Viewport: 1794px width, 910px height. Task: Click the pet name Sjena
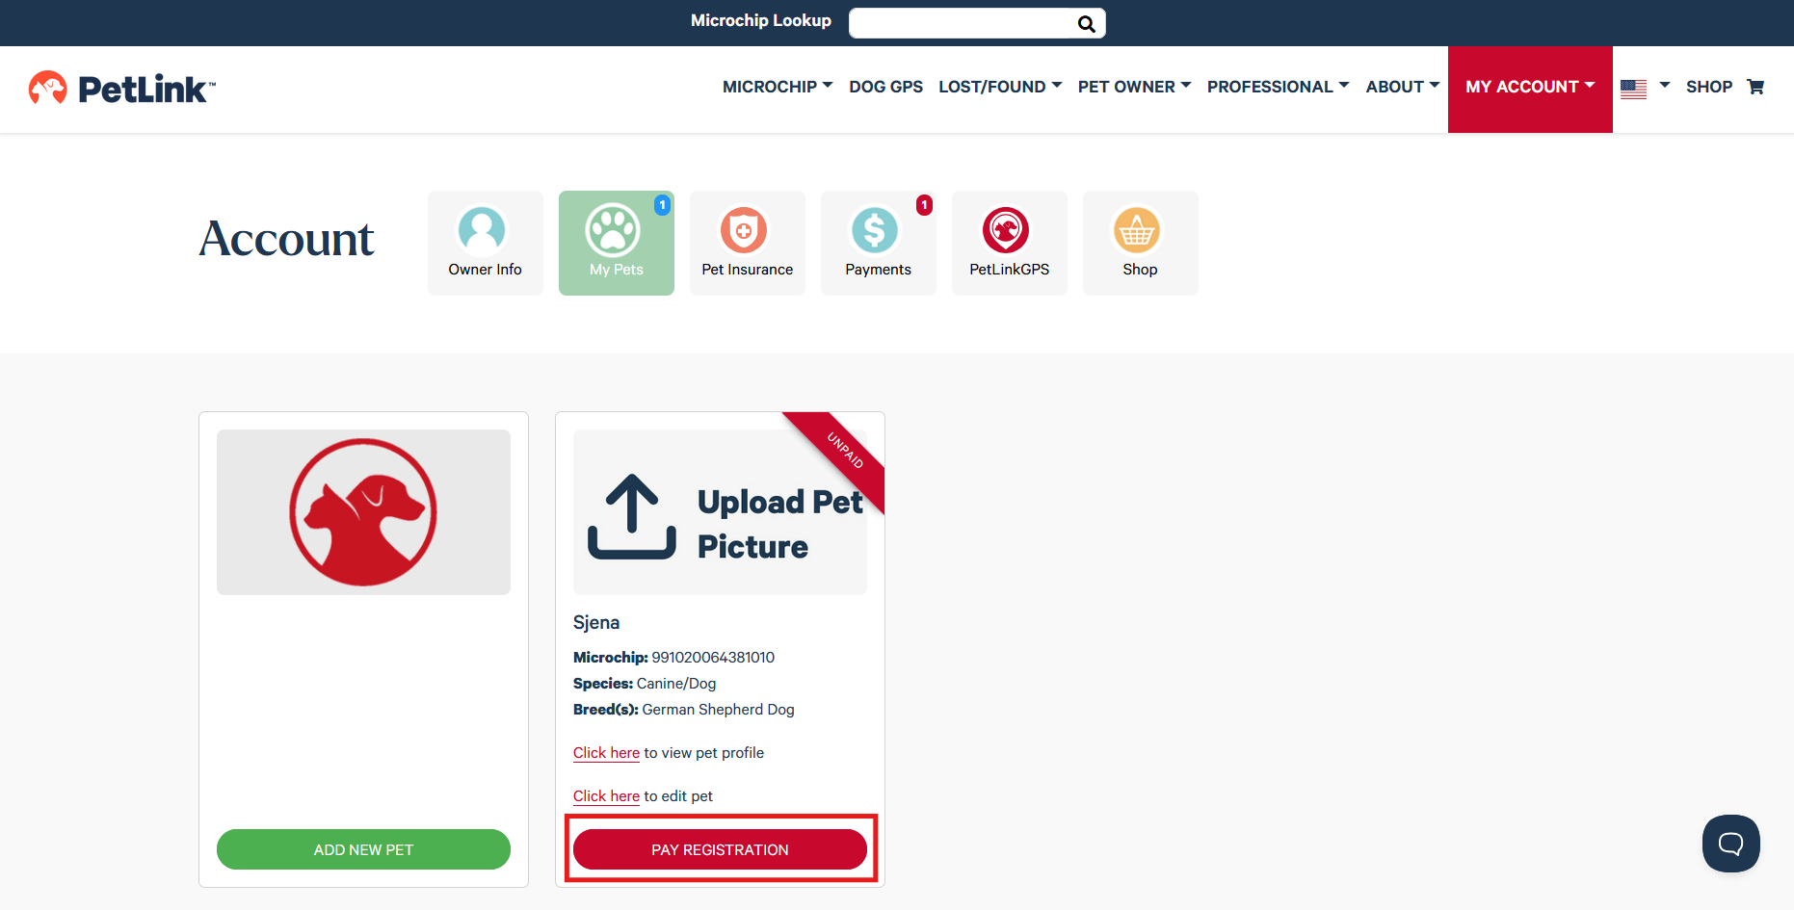596,622
